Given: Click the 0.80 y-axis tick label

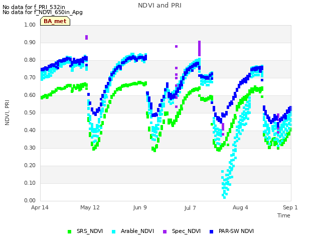Looking at the screenshot, I should (x=30, y=60).
